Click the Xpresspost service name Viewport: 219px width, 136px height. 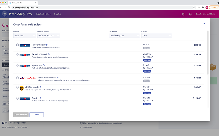click(x=37, y=65)
